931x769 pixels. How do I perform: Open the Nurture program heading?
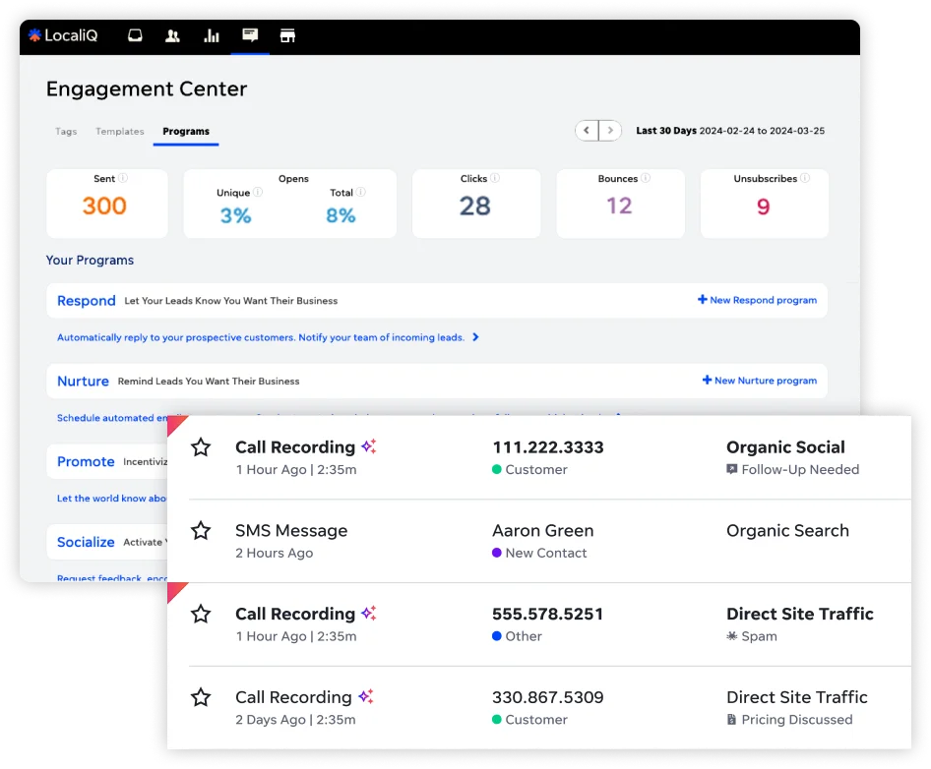[83, 381]
